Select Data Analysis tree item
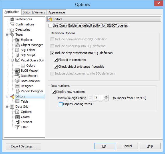 (30, 81)
